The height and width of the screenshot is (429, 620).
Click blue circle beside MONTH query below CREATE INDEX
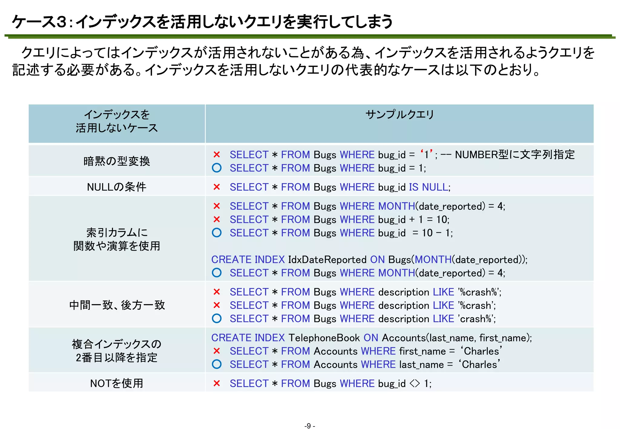(x=216, y=273)
